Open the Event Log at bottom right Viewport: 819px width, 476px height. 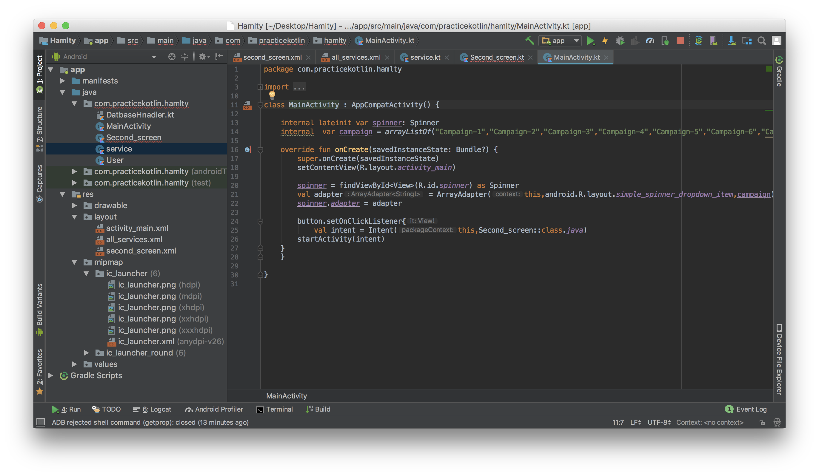(746, 409)
